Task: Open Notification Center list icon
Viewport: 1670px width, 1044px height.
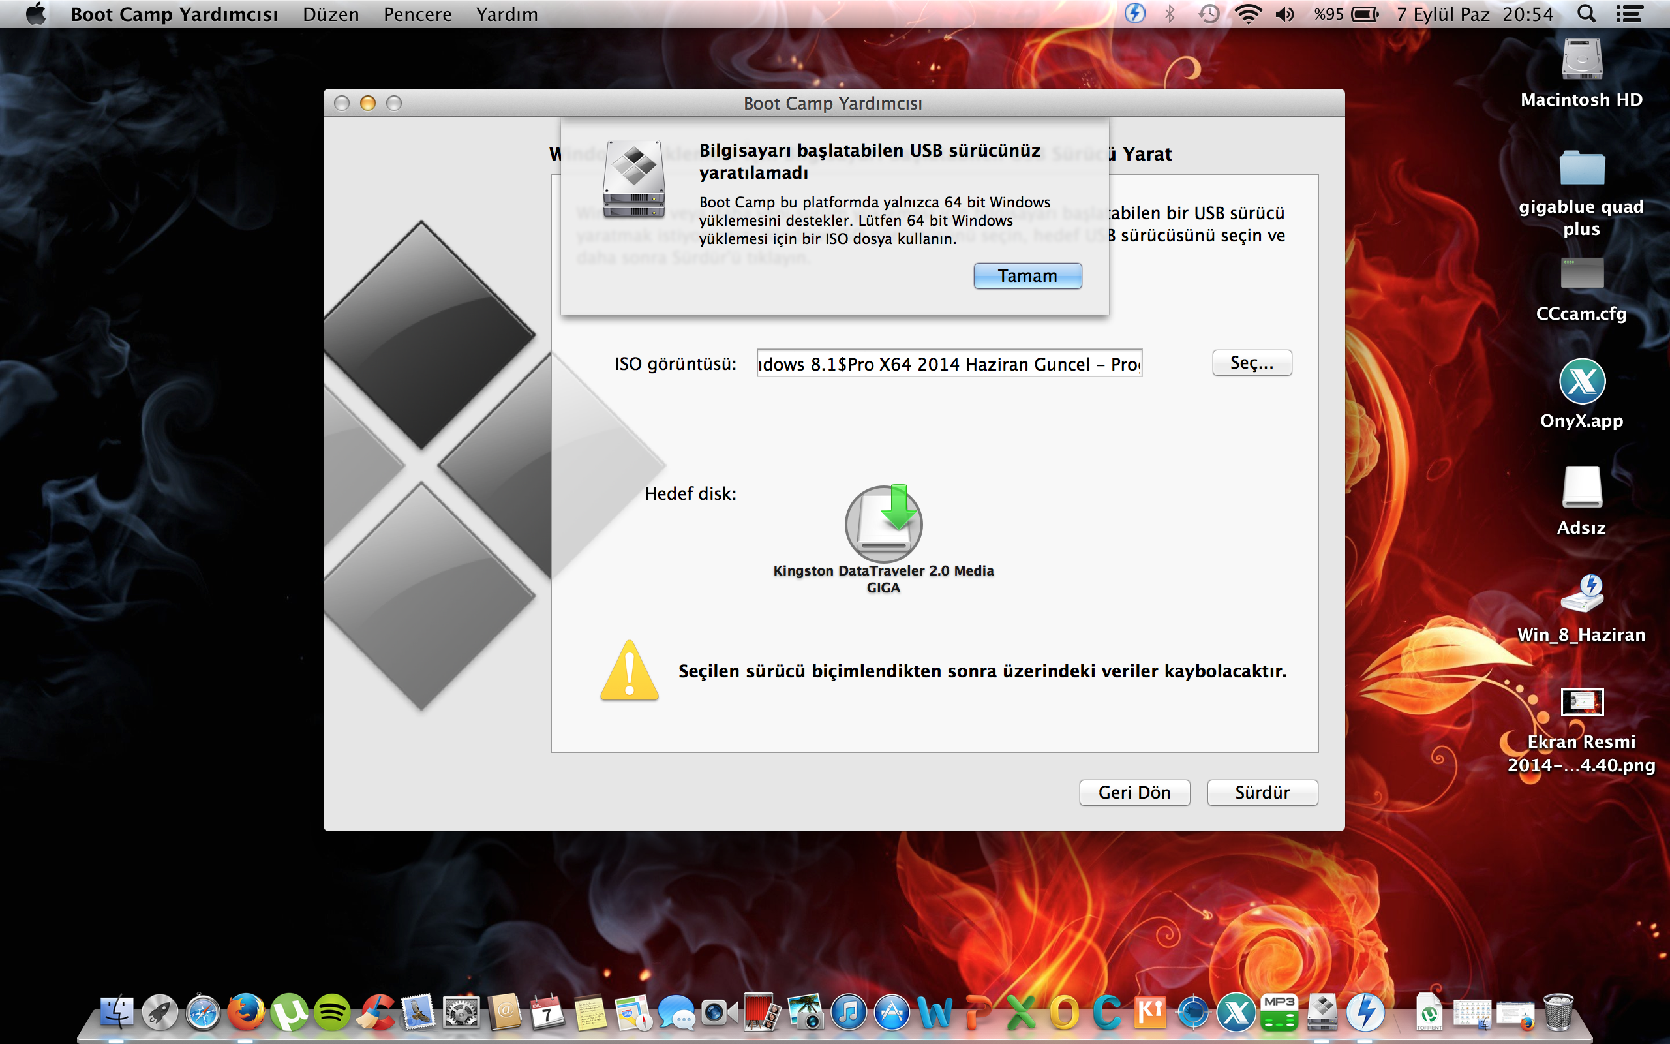Action: pos(1630,14)
